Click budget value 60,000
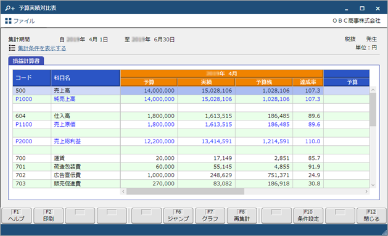This screenshot has height=236, width=388. point(165,167)
